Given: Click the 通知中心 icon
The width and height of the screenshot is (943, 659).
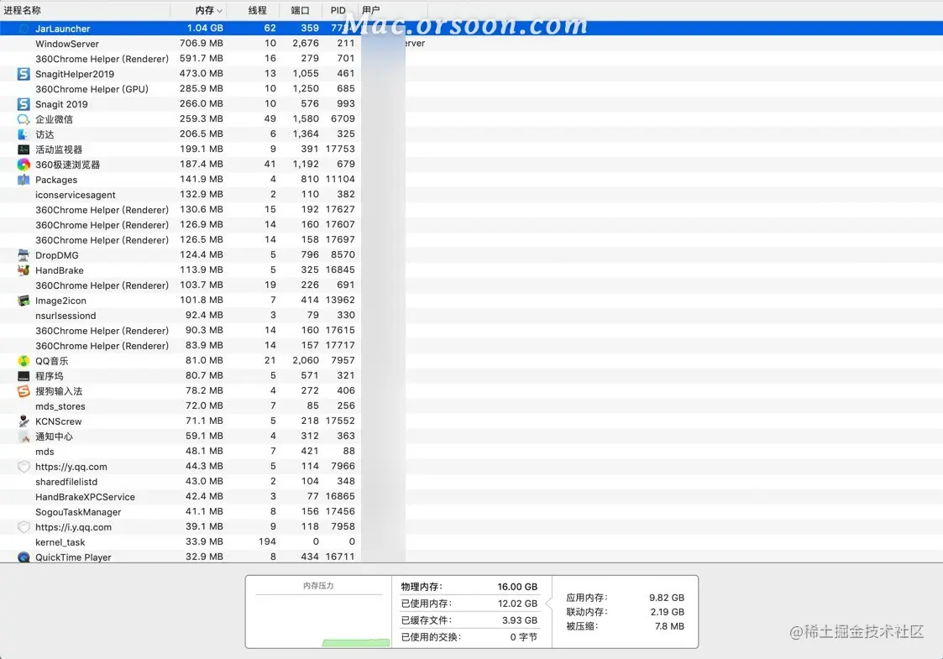Looking at the screenshot, I should [24, 436].
